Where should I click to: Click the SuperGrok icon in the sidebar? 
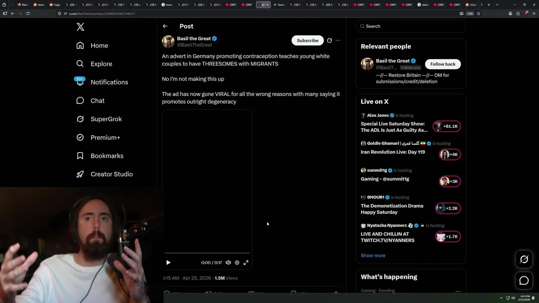click(80, 119)
